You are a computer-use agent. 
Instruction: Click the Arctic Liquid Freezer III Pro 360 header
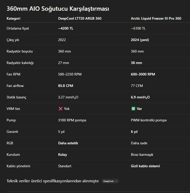156,18
